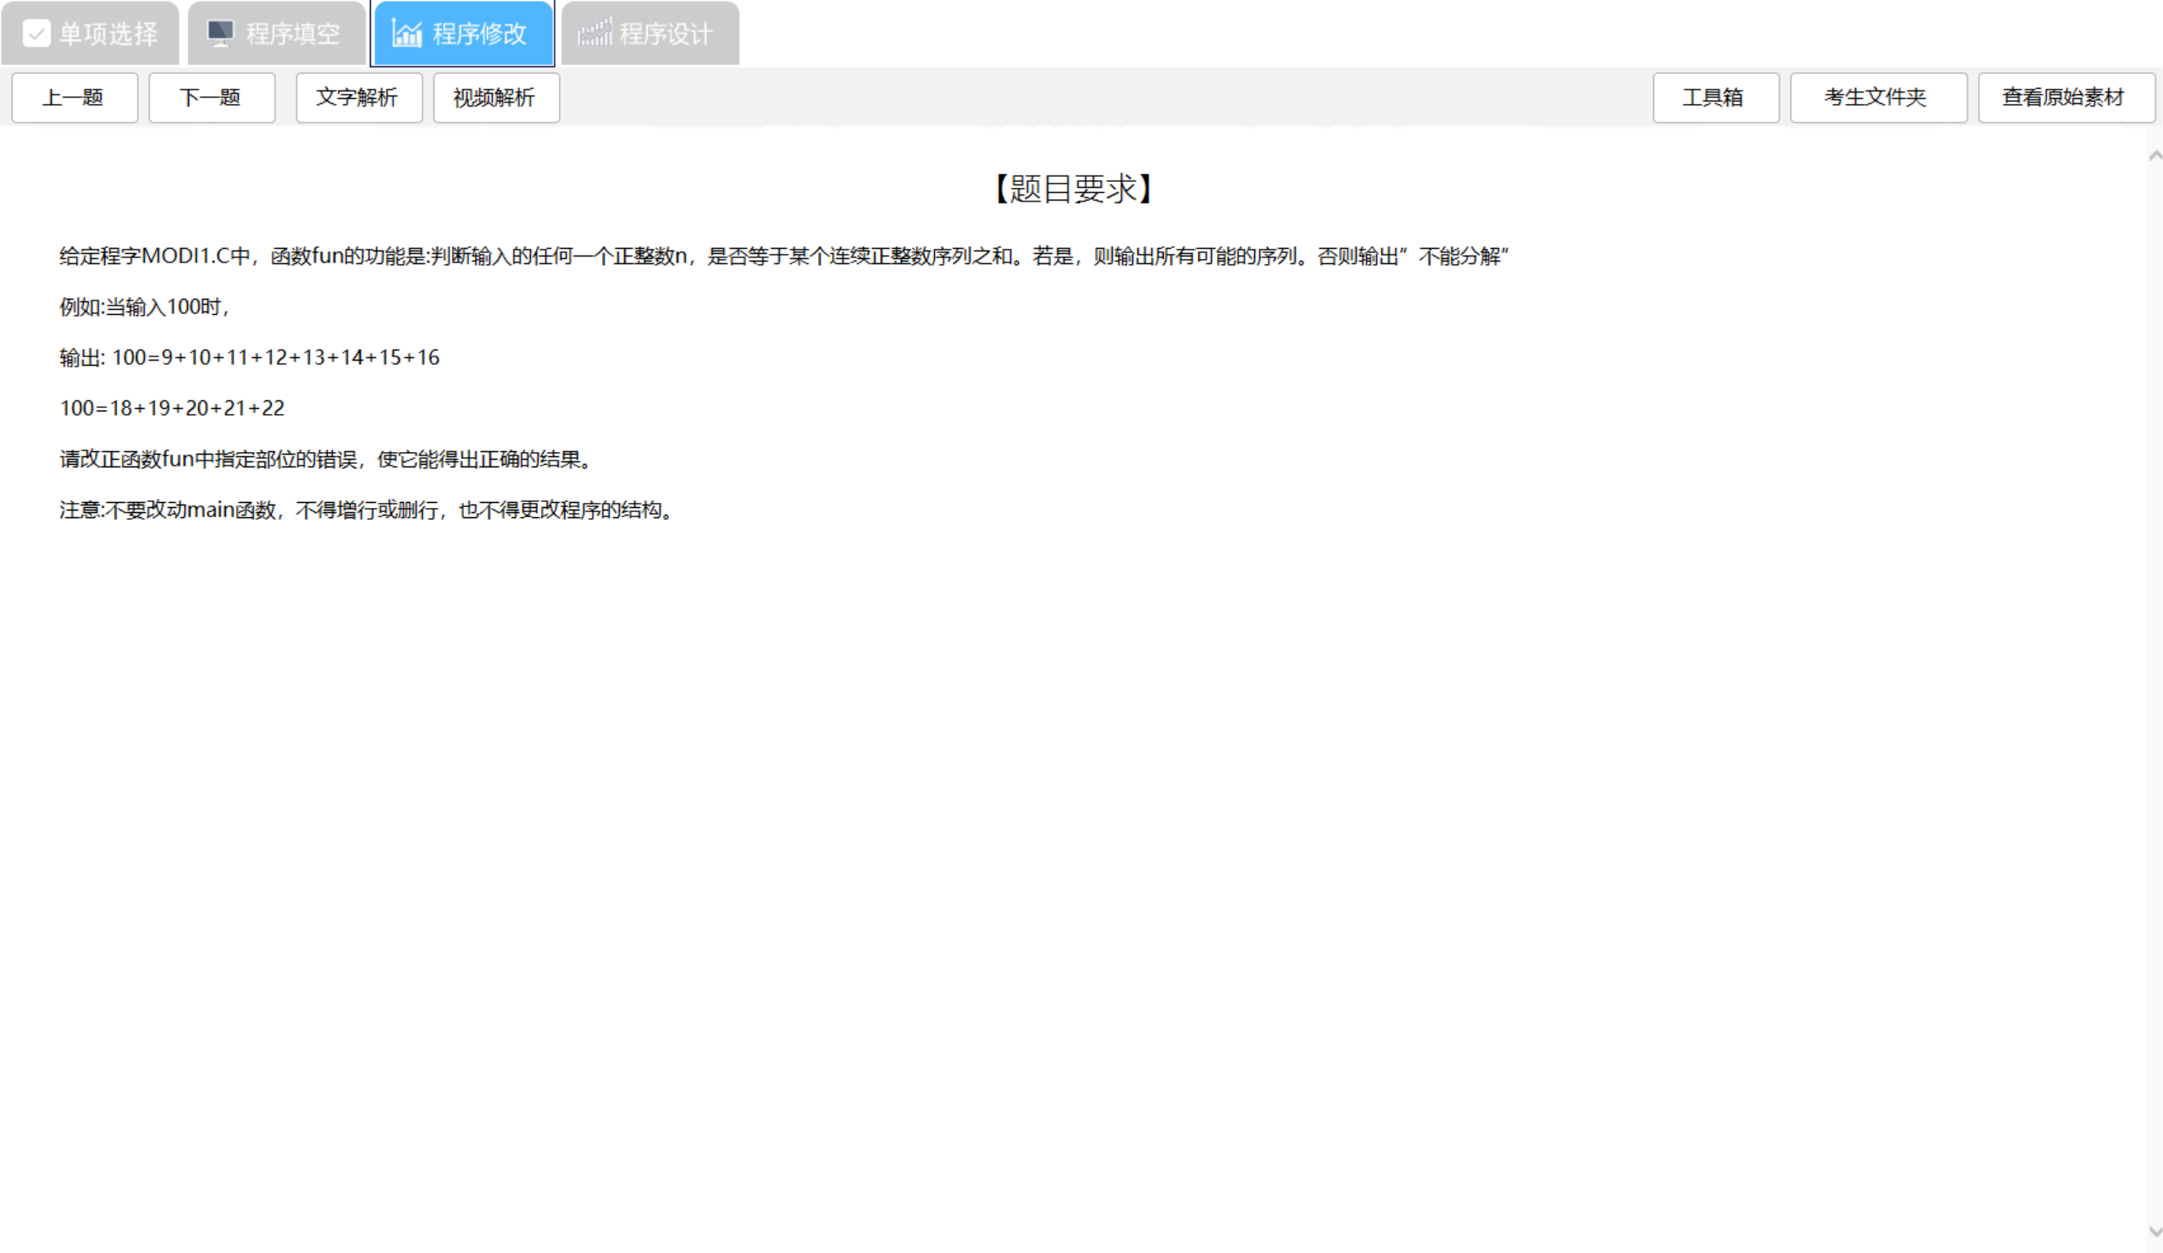Click the bar-graph icon on 程序设计 tab
The width and height of the screenshot is (2163, 1253).
[x=594, y=34]
